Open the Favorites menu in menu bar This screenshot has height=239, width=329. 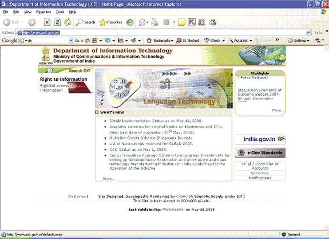(44, 12)
